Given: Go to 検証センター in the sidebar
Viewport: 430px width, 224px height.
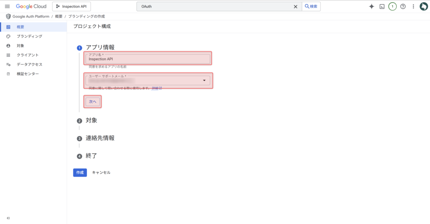Looking at the screenshot, I should [28, 74].
